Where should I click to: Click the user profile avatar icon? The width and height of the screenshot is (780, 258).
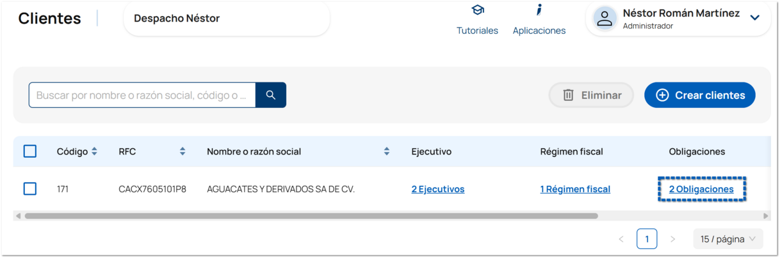coord(605,18)
